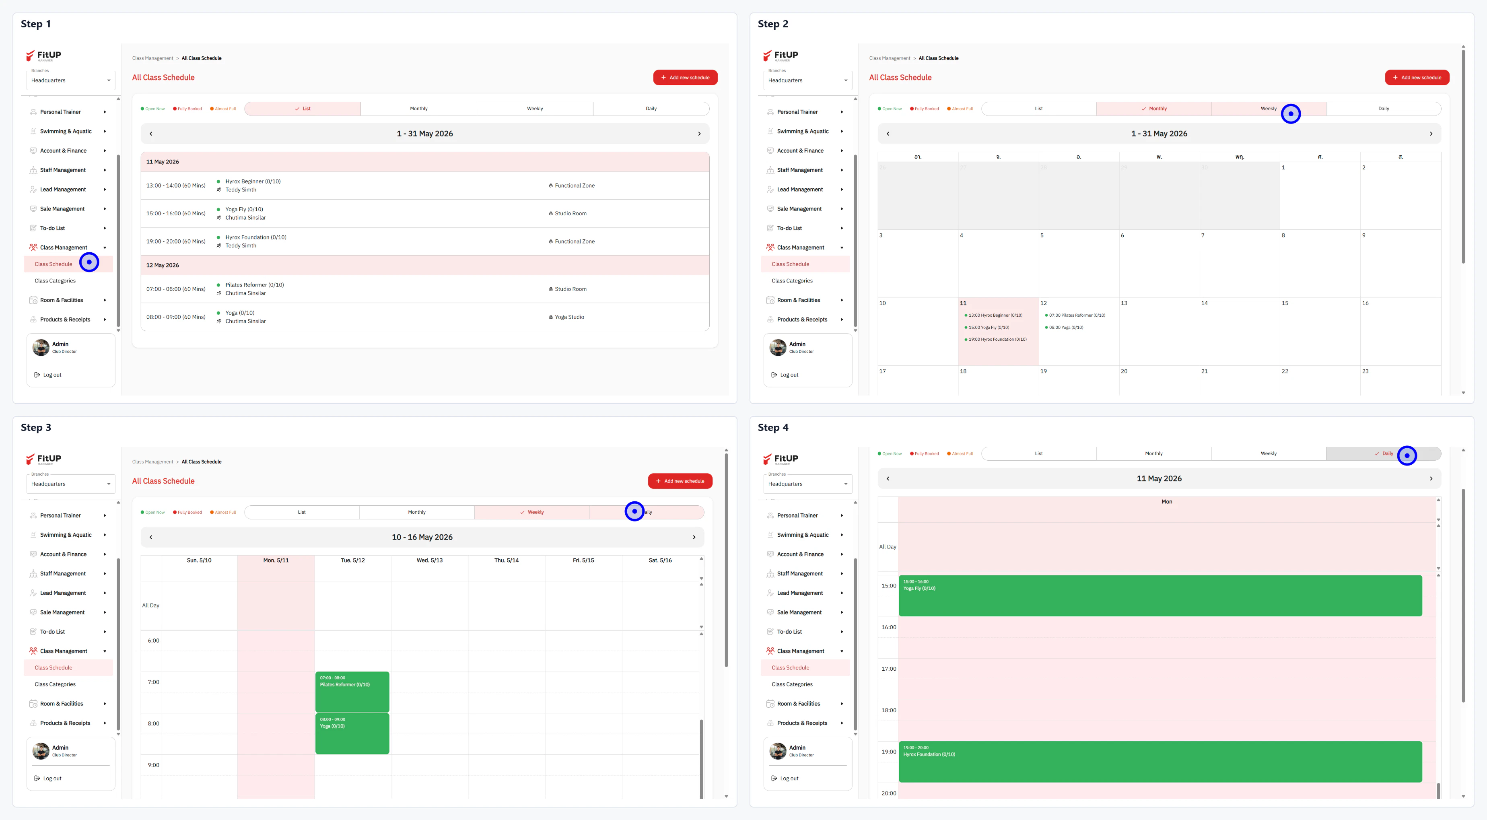This screenshot has height=820, width=1487.
Task: Switch to the Daily view tab in Step 1
Action: pyautogui.click(x=651, y=109)
